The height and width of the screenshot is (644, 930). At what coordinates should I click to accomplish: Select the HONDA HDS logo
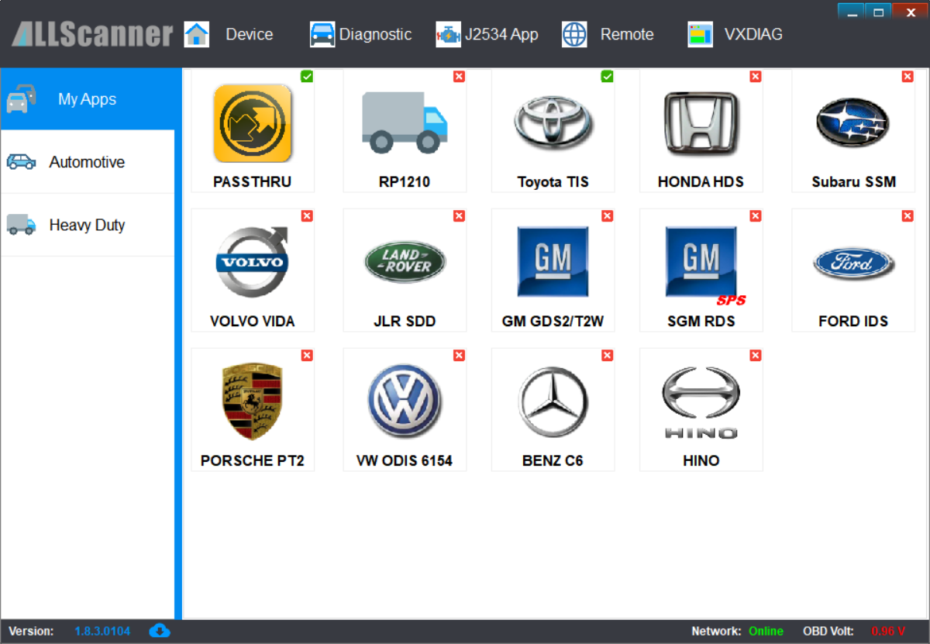click(x=701, y=122)
